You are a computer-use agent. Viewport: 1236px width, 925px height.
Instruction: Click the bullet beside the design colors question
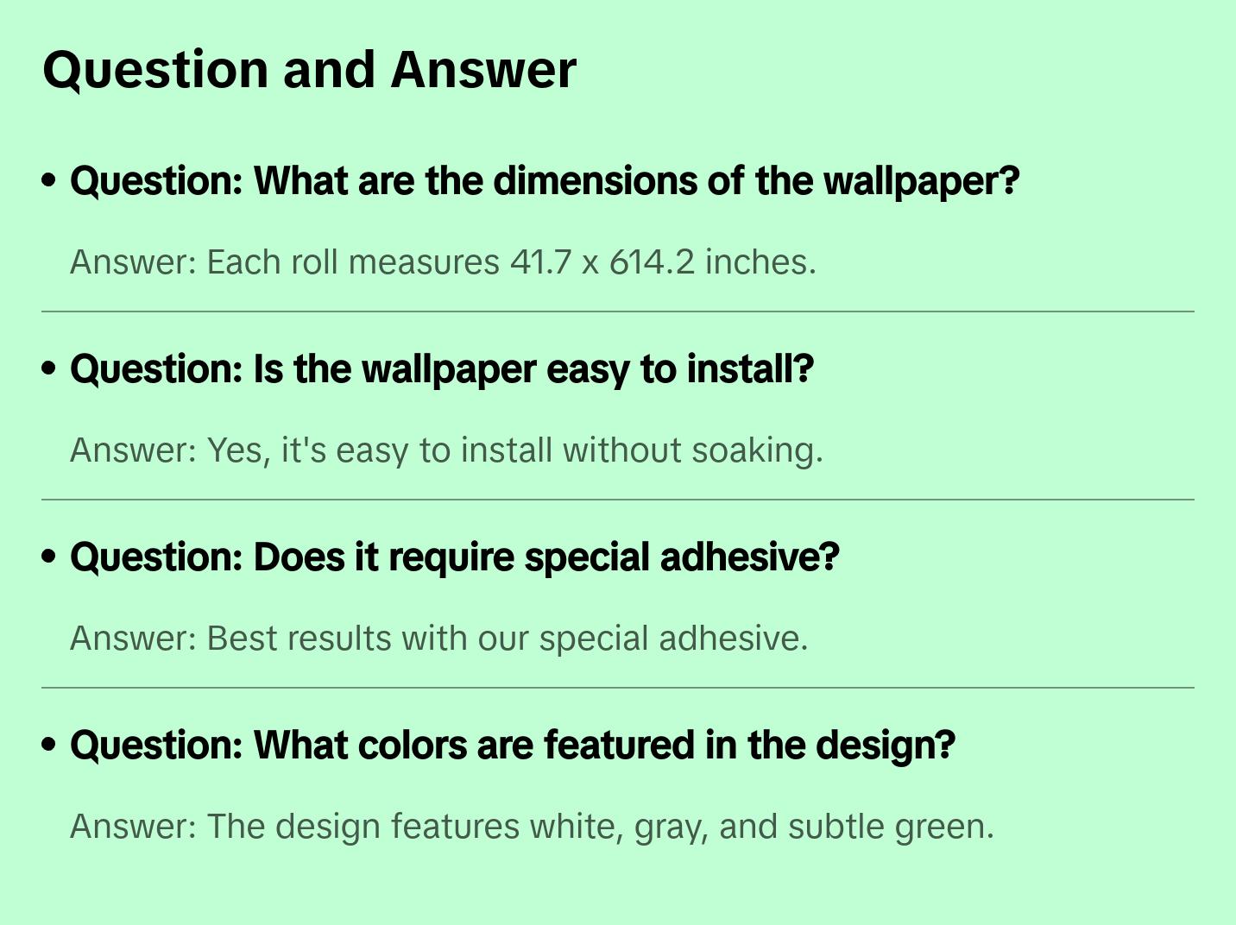coord(49,745)
